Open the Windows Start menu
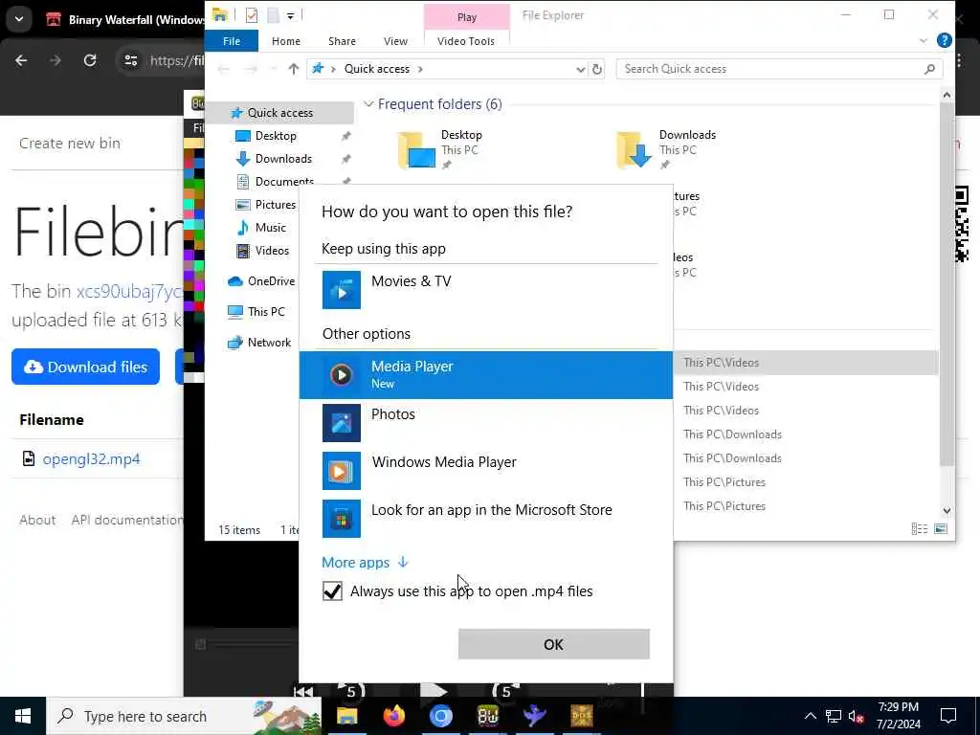The image size is (980, 735). (x=23, y=716)
